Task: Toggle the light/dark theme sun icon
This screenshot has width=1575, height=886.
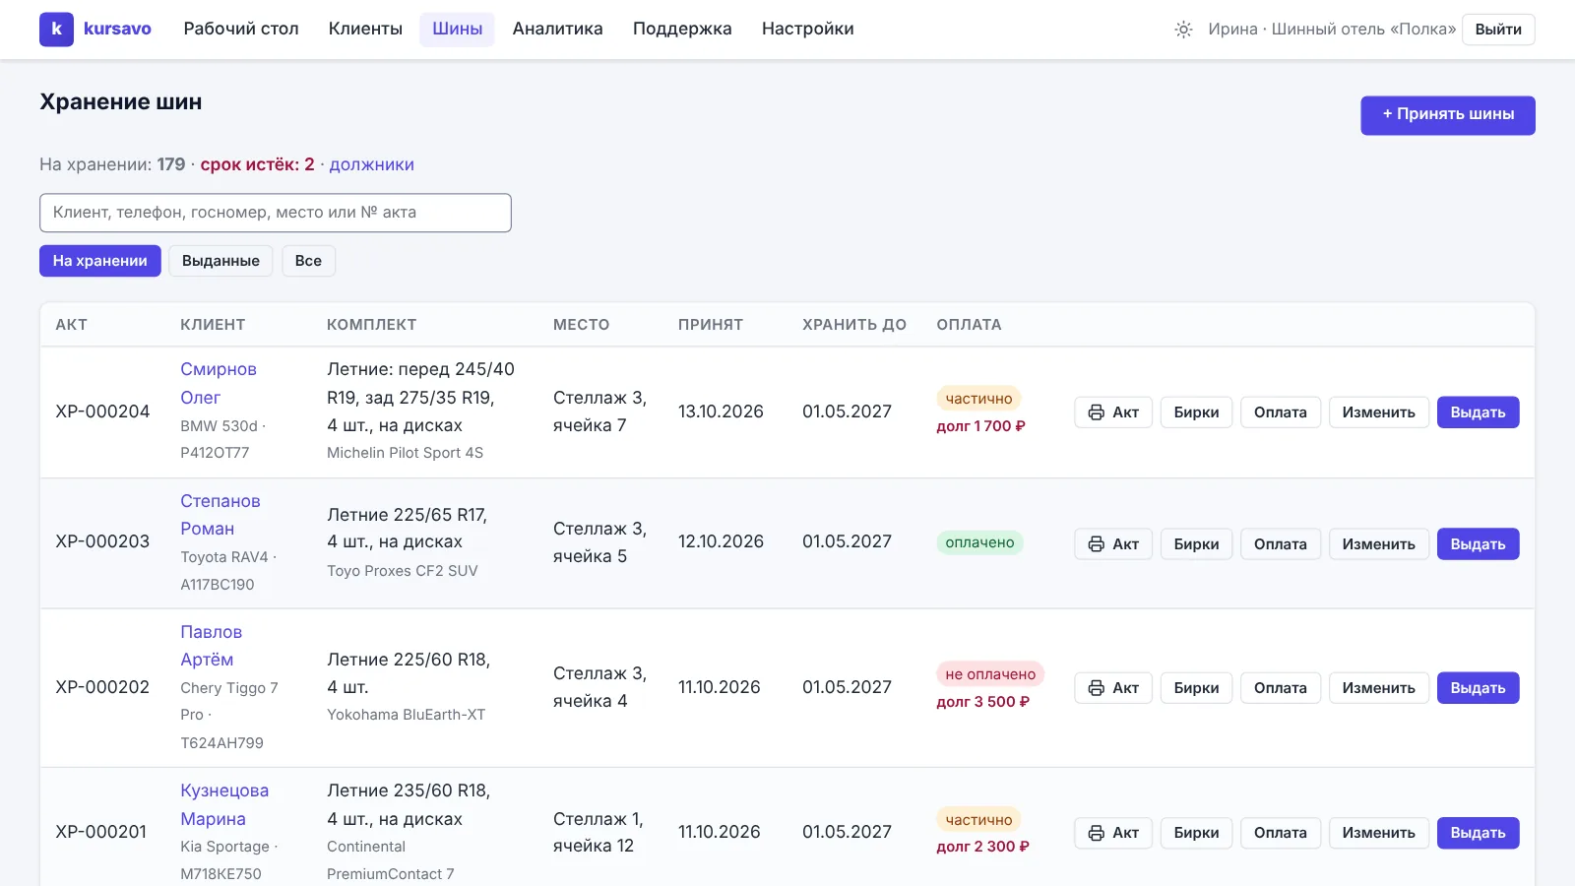Action: pos(1183,30)
